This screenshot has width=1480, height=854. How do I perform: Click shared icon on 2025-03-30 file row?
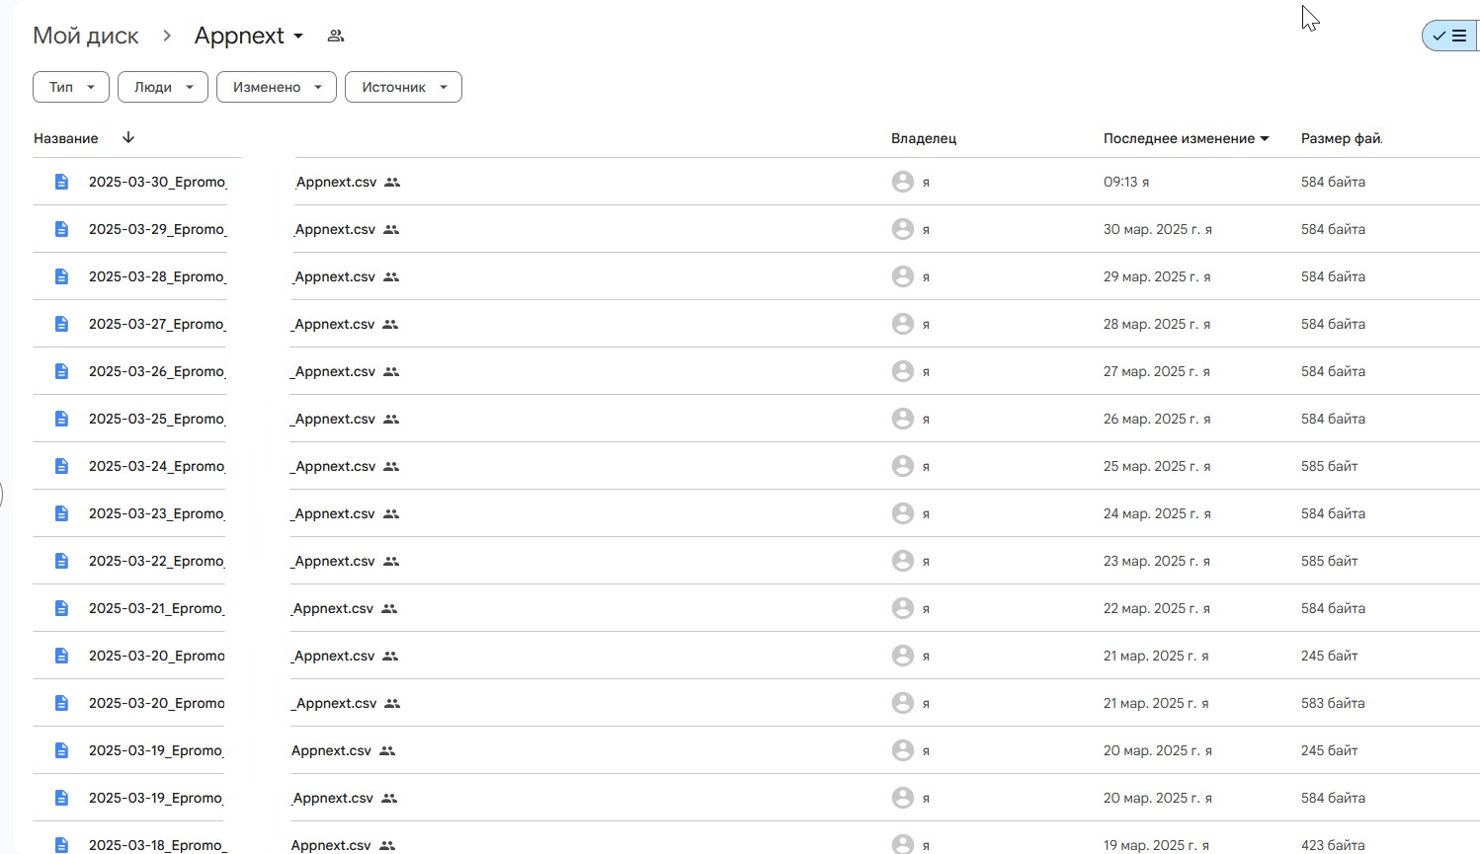[x=392, y=183]
